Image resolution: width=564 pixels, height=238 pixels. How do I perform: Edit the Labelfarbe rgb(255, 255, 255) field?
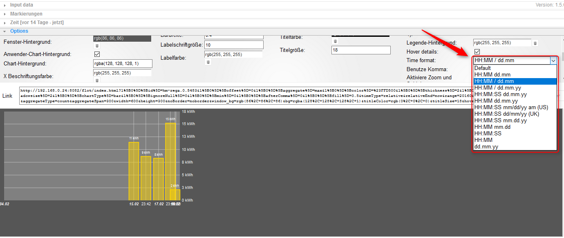pyautogui.click(x=233, y=54)
